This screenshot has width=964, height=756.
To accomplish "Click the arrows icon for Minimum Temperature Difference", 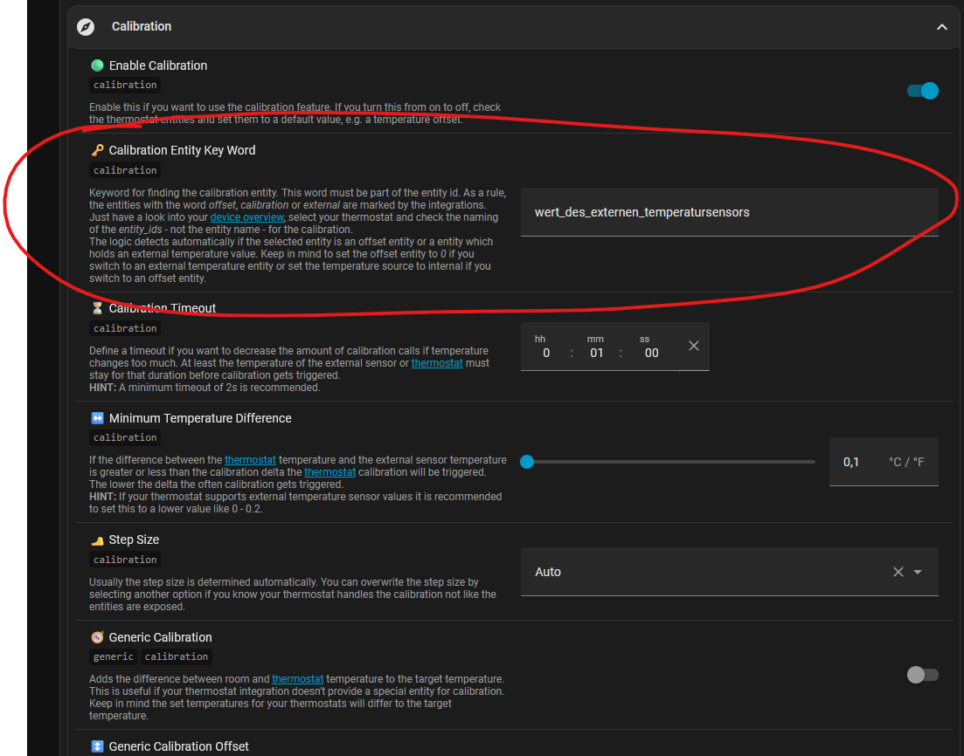I will click(97, 418).
